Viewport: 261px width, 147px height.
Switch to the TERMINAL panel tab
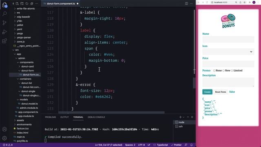78,117
